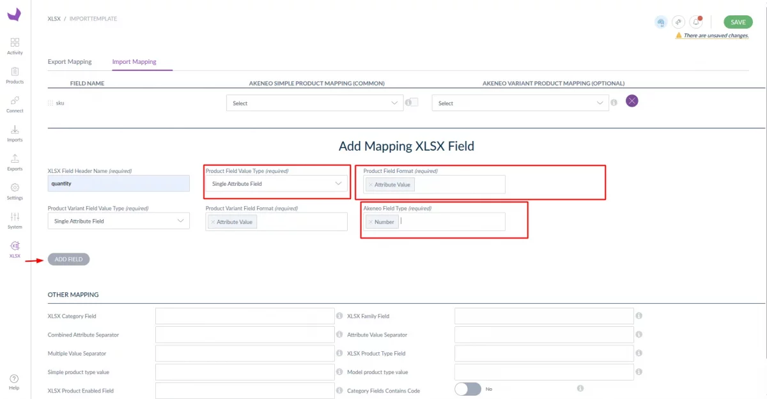Click the IMPORTTEMPLATE breadcrumb

[93, 19]
